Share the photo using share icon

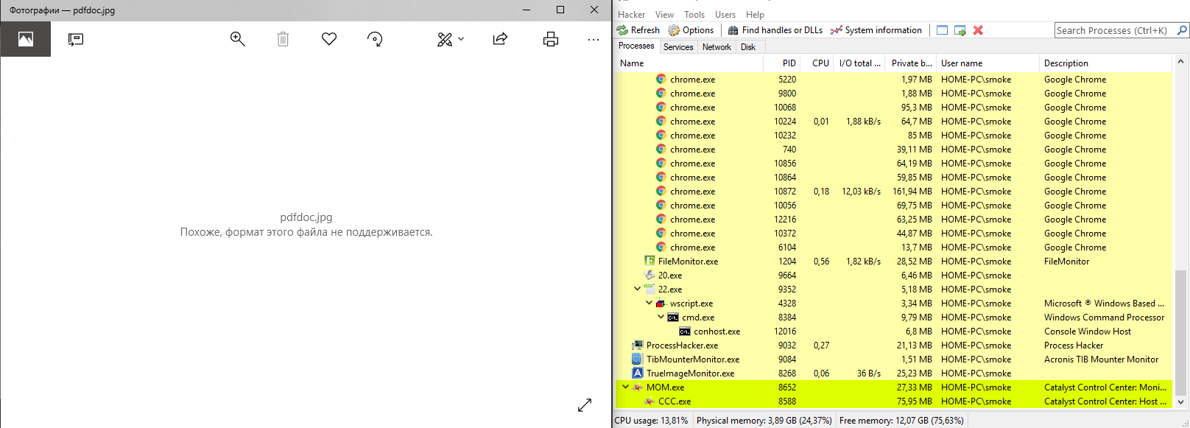coord(500,39)
